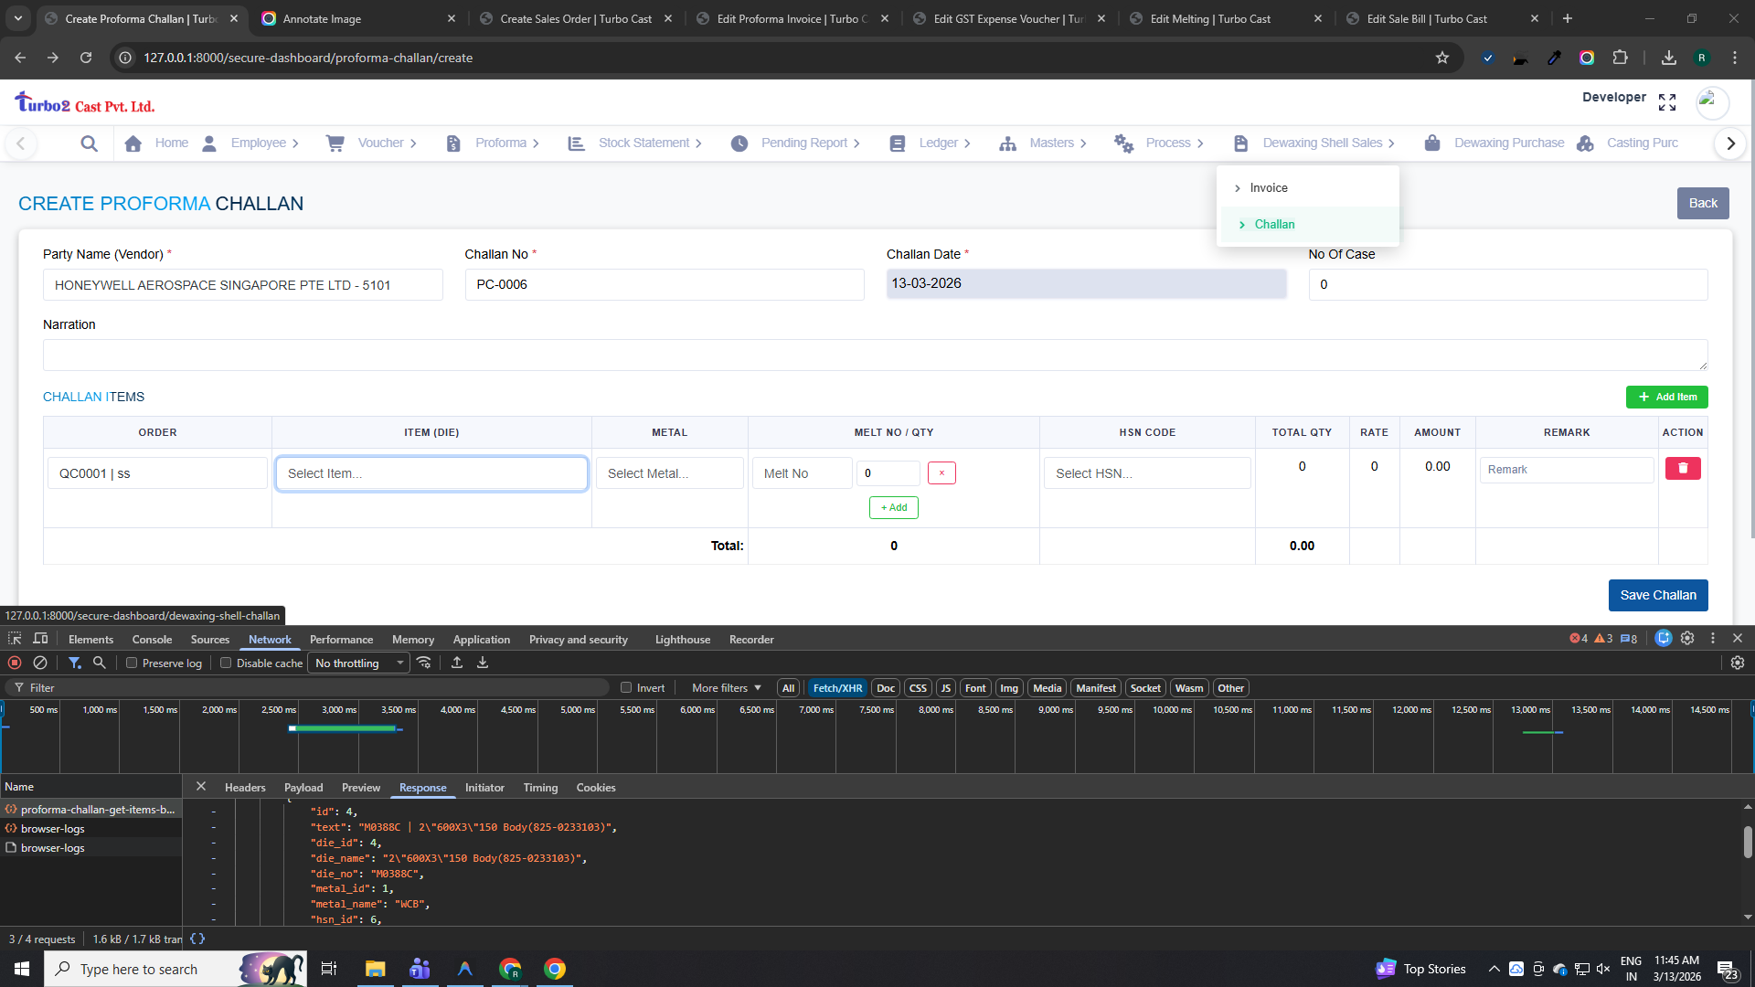Click the Save Challan button

tap(1657, 595)
